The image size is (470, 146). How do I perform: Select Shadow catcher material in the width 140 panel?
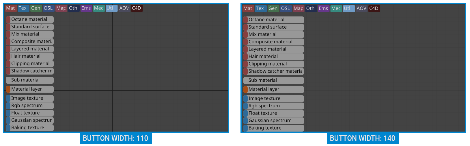tap(273, 71)
